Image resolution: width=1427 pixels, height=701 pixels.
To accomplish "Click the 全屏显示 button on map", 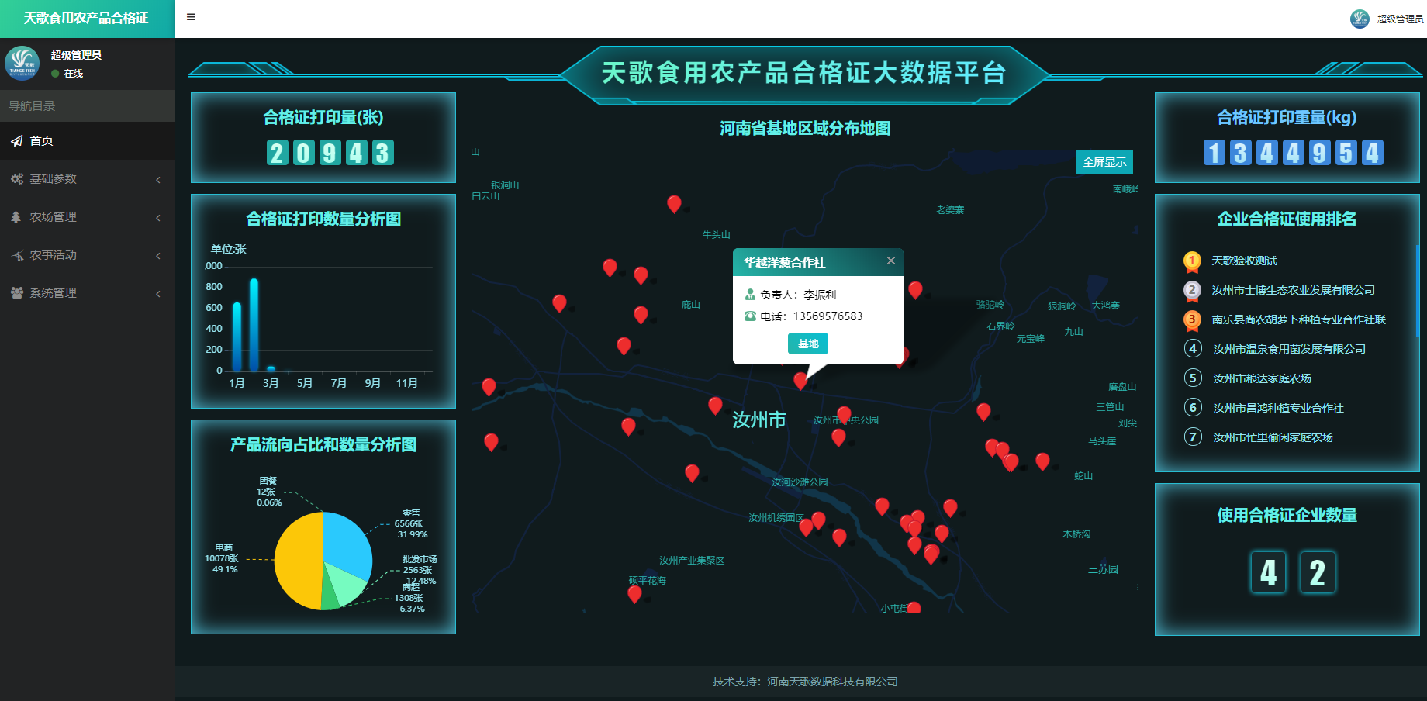I will [x=1104, y=162].
